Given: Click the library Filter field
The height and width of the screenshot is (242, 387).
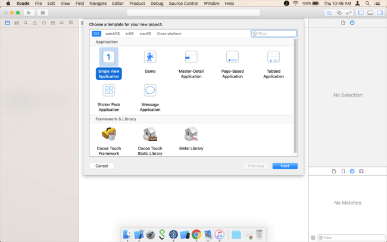Looking at the screenshot, I should (x=351, y=238).
